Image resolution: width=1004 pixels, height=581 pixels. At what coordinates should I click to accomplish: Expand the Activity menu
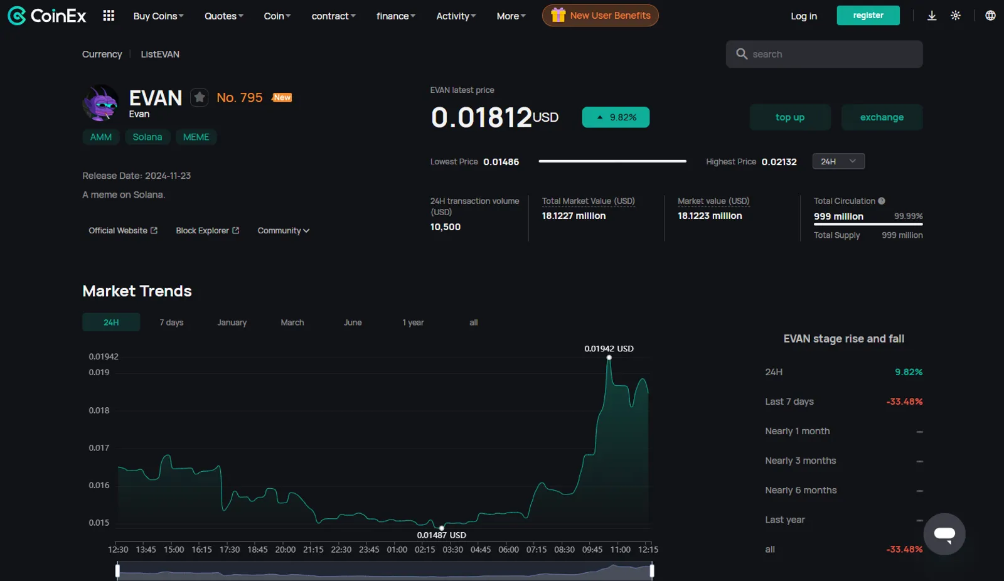[456, 16]
